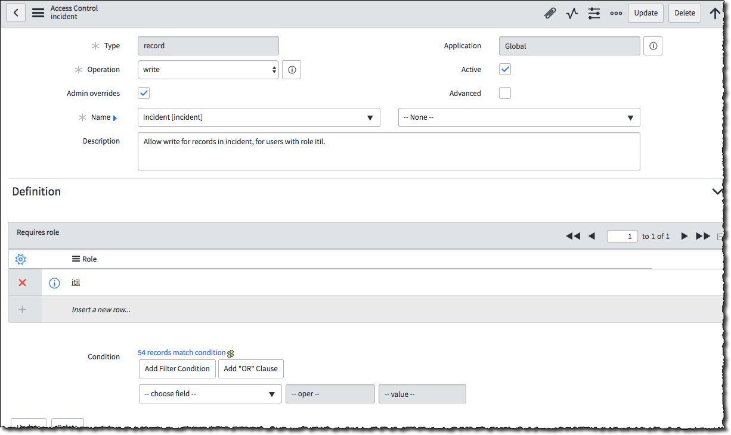This screenshot has width=731, height=435.
Task: Go to previous record up arrow
Action: tap(715, 13)
